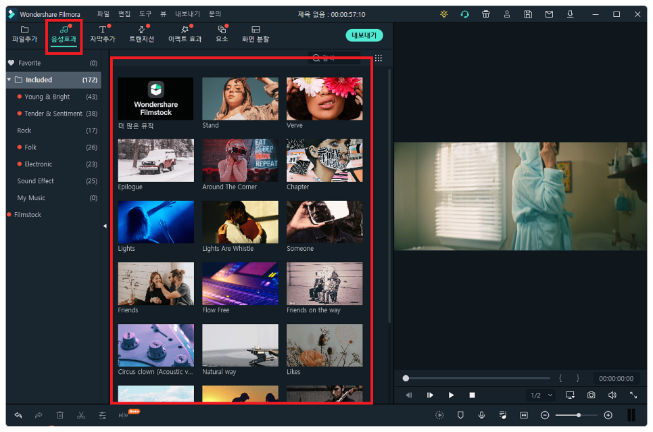653x432 pixels.
Task: Select the Chapter music thumbnail
Action: pyautogui.click(x=324, y=160)
